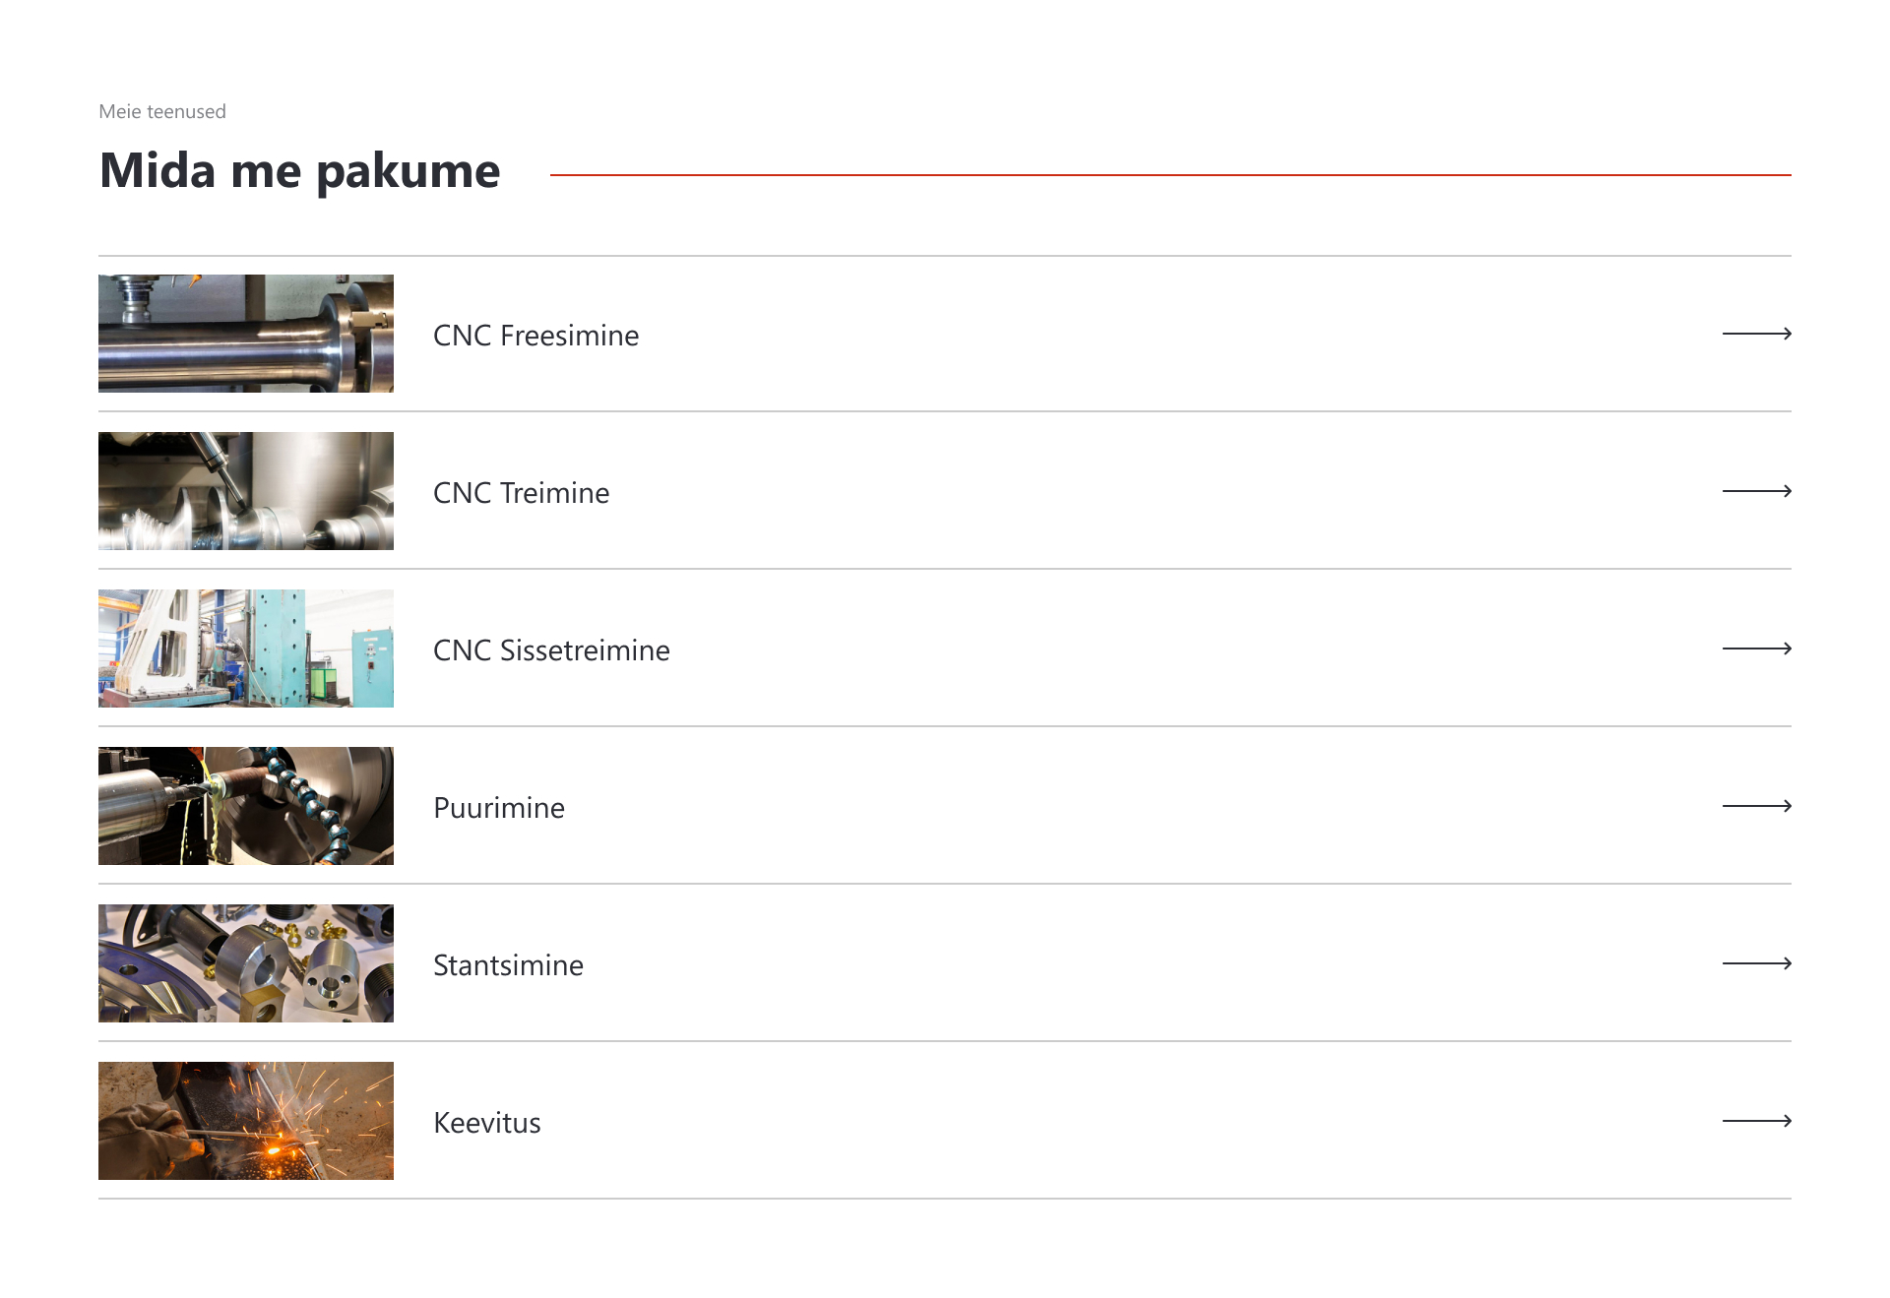The image size is (1890, 1298).
Task: Click the Puurimine drilling thumbnail image
Action: (x=246, y=806)
